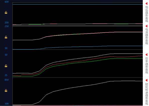Image resolution: width=149 pixels, height=106 pixels.
Task: Collapse the 功率趋势曲线 red arrow
Action: tap(146, 55)
